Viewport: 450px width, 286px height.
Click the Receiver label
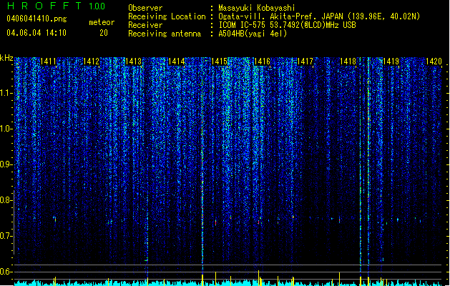[x=145, y=25]
